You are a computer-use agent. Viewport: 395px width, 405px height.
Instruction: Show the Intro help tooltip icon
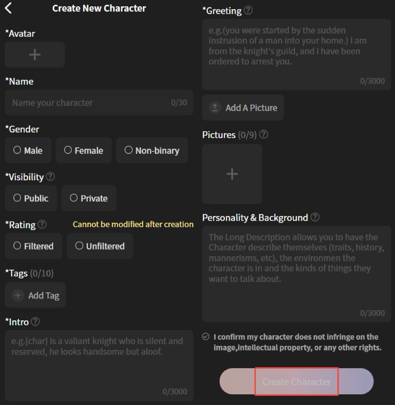click(x=35, y=322)
